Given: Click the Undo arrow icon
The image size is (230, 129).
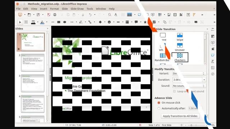Looking at the screenshot, I should (x=90, y=15).
